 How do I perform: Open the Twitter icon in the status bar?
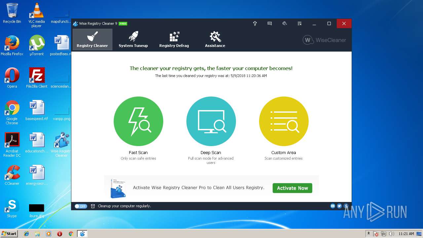tap(339, 206)
